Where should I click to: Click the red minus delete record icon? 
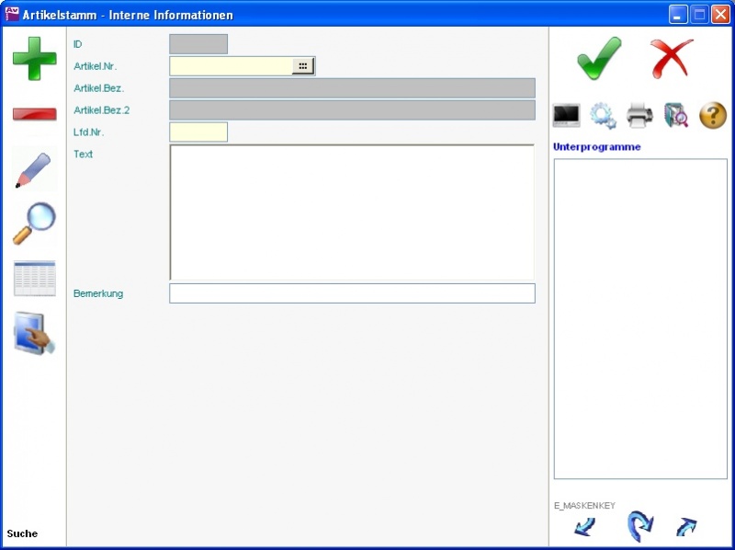(34, 114)
